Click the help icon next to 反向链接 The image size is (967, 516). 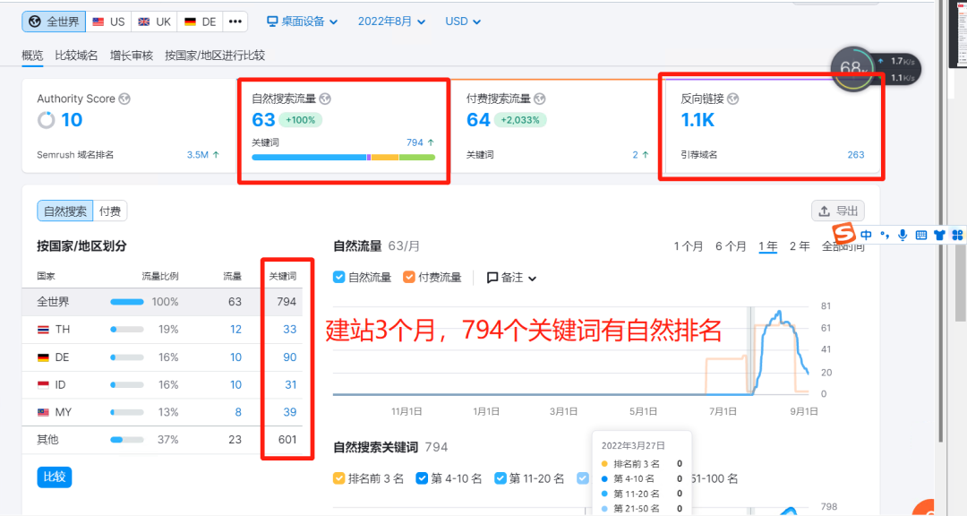[x=733, y=99]
